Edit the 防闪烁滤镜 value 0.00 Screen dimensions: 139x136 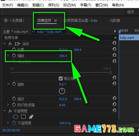point(62,105)
